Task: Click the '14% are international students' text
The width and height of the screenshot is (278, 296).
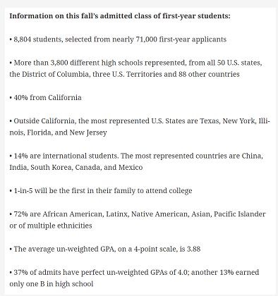Action: pyautogui.click(x=66, y=156)
